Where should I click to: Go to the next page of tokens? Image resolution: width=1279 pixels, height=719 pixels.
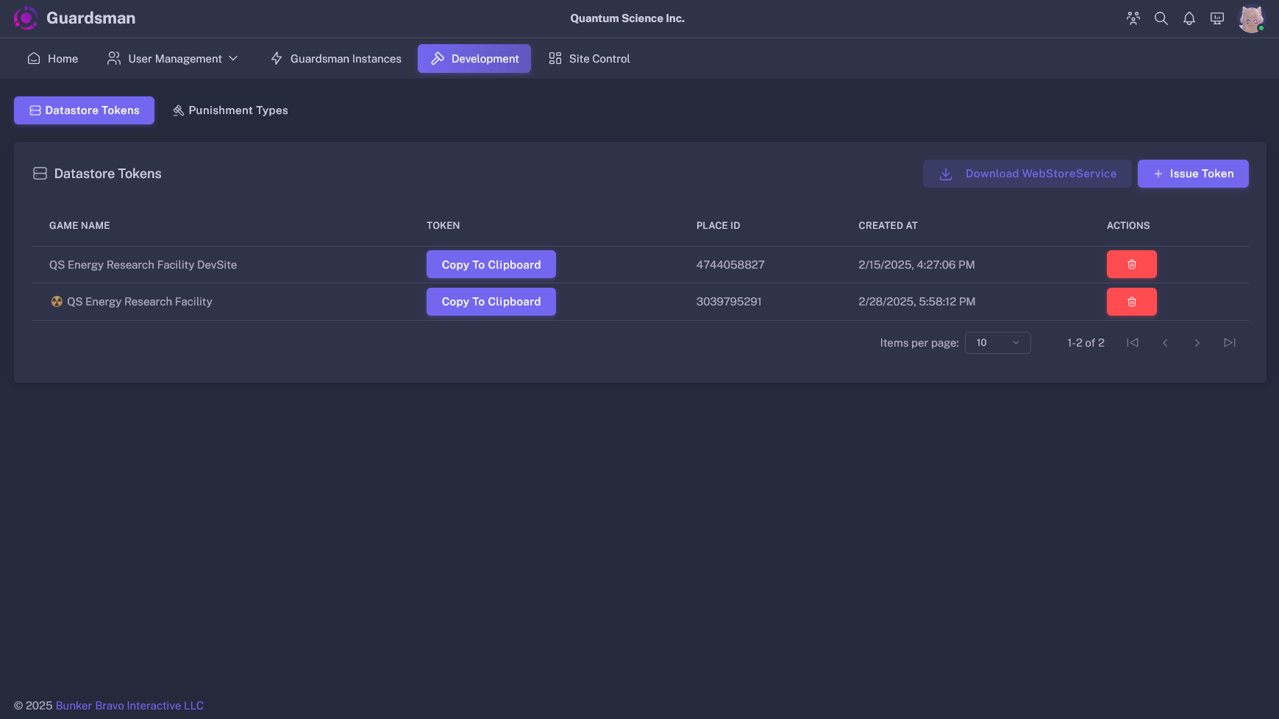coord(1197,343)
